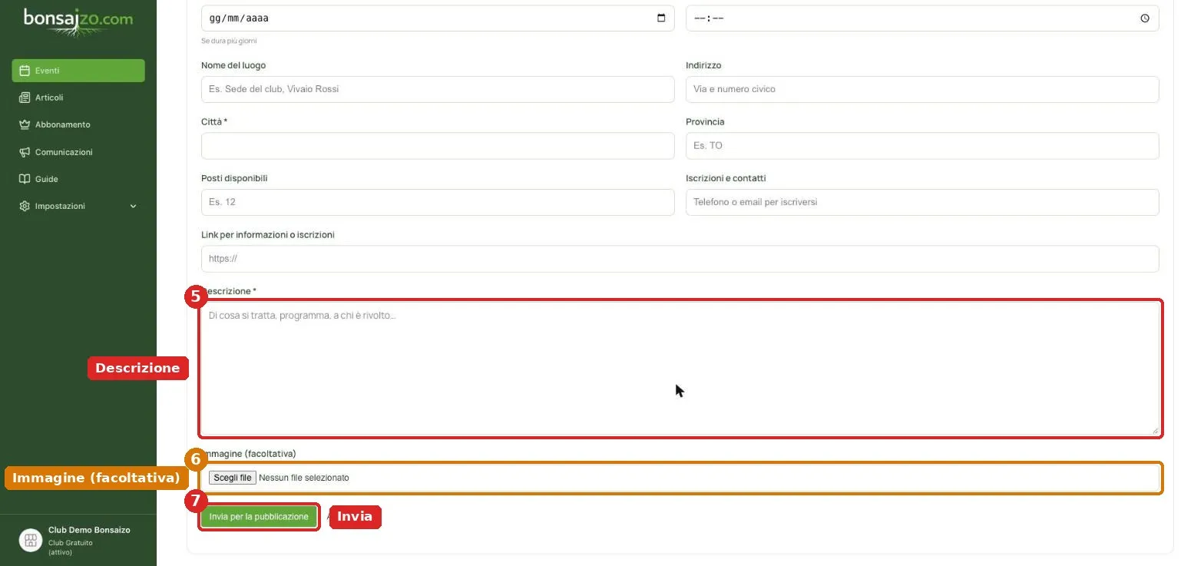Focus the Link per informazioni field
The height and width of the screenshot is (566, 1204).
coord(680,259)
